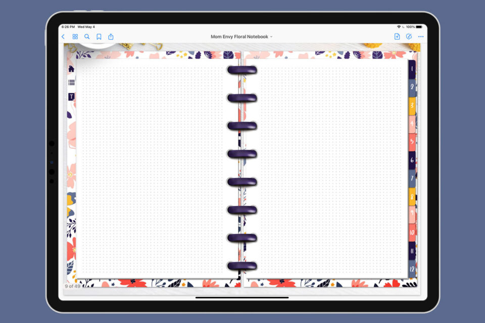
Task: Switch to editing mode with the markup pencil
Action: tap(409, 36)
